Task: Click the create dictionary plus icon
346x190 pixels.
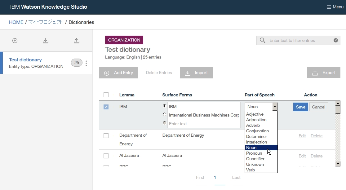Action: point(15,41)
